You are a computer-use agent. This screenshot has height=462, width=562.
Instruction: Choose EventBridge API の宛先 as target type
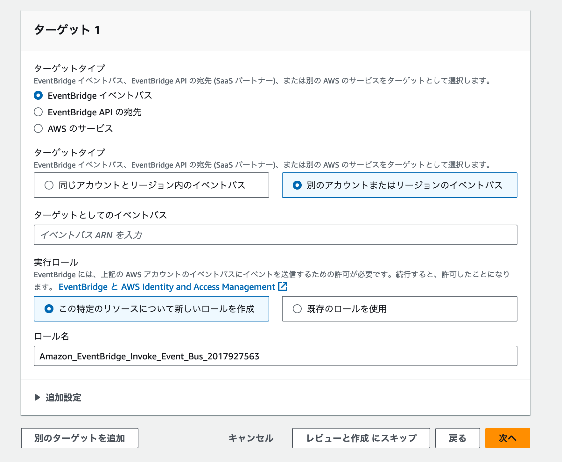click(x=38, y=112)
